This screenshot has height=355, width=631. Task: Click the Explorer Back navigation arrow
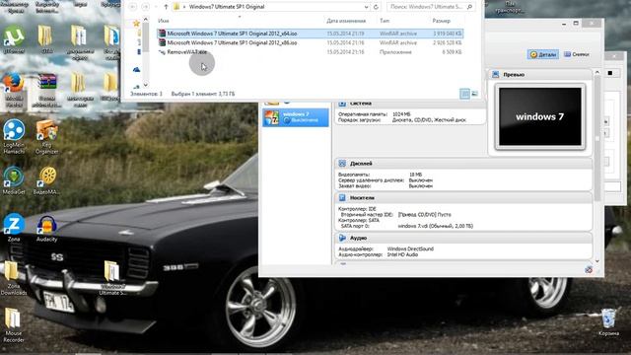133,7
